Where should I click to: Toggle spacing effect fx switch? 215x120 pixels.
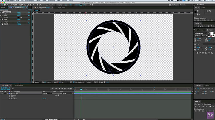pos(2,23)
